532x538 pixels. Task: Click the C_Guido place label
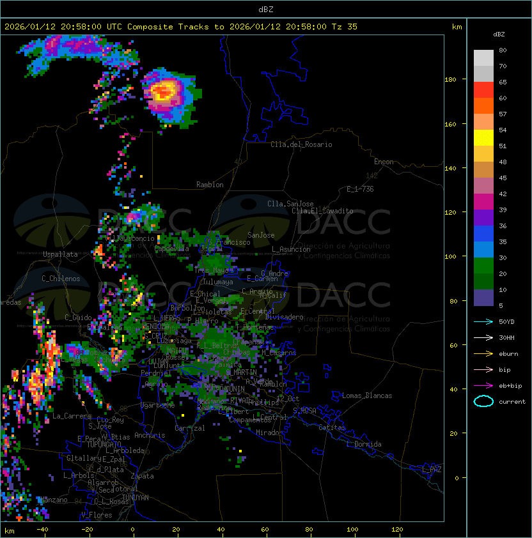click(x=78, y=318)
